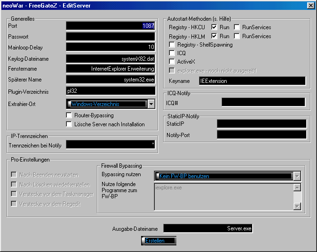Select the Keylog-Dateiname field
Image resolution: width=317 pixels, height=252 pixels.
pos(111,59)
